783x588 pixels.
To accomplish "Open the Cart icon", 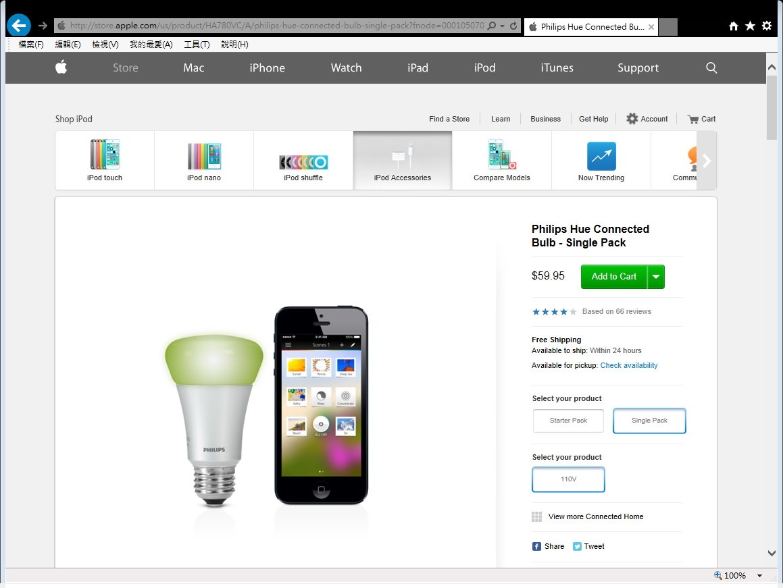I will (x=693, y=119).
